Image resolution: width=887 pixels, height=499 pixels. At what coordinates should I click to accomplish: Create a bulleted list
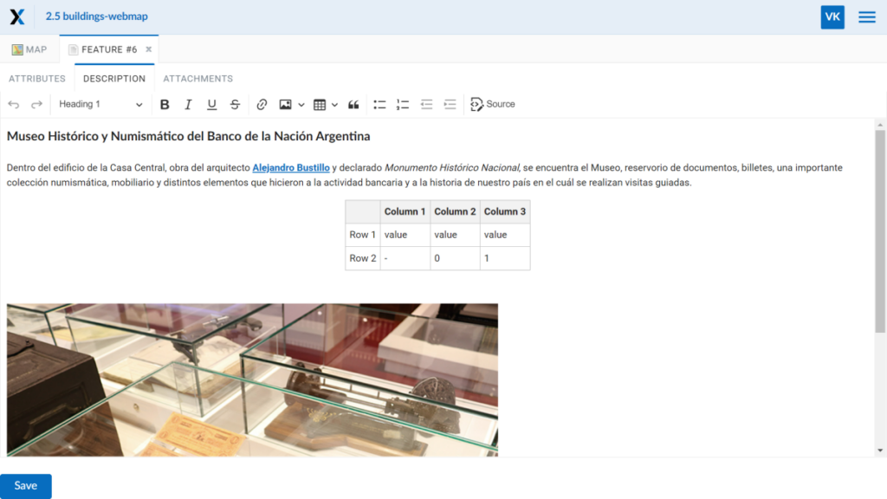coord(379,104)
